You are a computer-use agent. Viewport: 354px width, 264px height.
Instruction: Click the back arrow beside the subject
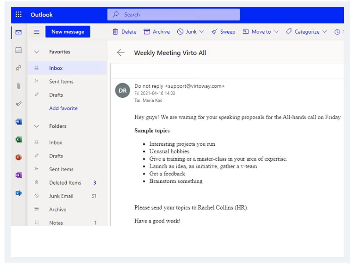click(121, 53)
